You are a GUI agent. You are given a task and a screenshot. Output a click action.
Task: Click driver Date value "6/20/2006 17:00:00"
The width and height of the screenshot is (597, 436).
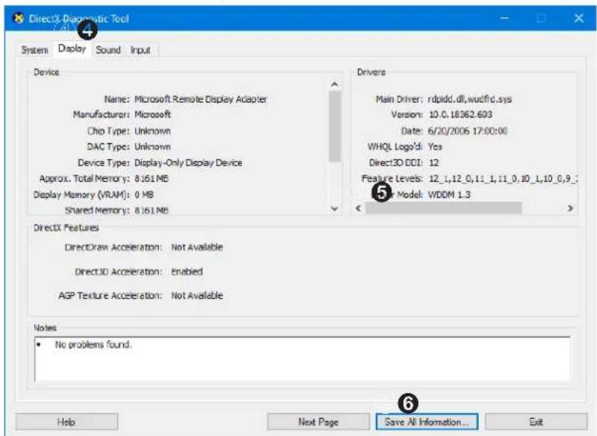point(468,131)
